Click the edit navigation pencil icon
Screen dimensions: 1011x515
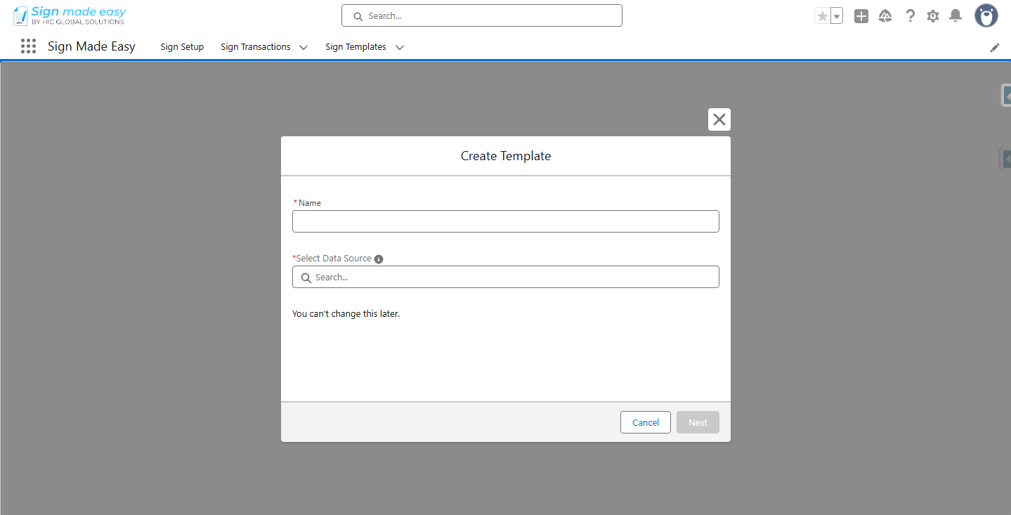coord(995,48)
